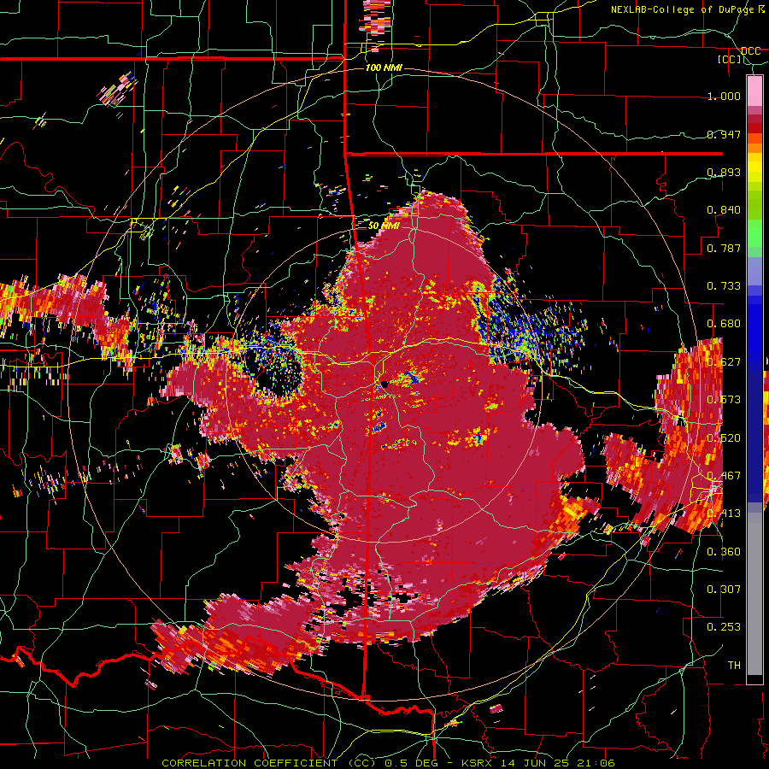This screenshot has height=769, width=769.
Task: Select the 0.360 scale value
Action: point(724,552)
